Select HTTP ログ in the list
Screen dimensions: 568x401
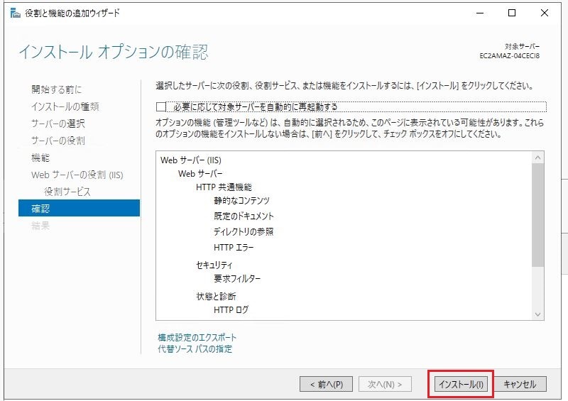[231, 309]
